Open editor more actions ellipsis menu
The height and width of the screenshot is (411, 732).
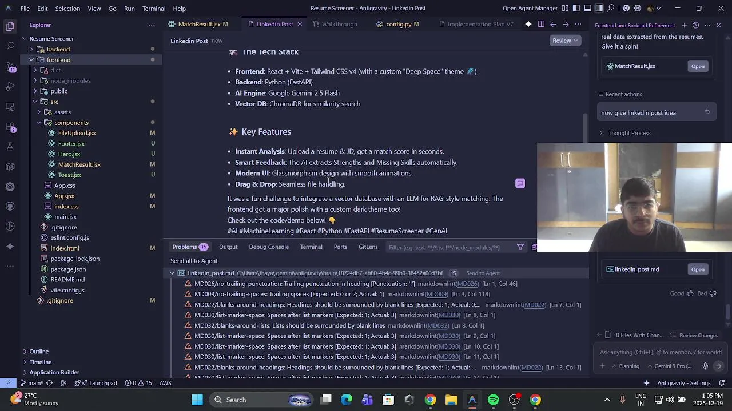pos(578,24)
